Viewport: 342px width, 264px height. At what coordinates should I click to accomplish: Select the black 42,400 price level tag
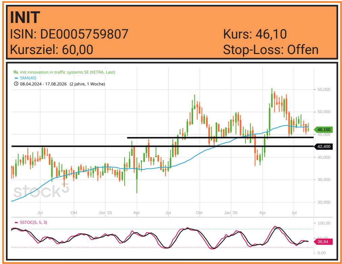324,147
